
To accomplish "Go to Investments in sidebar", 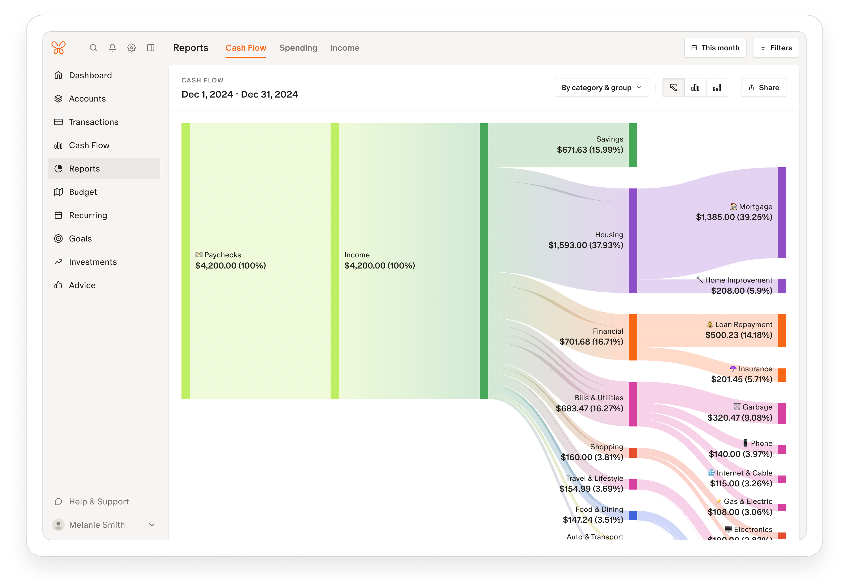I will (93, 262).
